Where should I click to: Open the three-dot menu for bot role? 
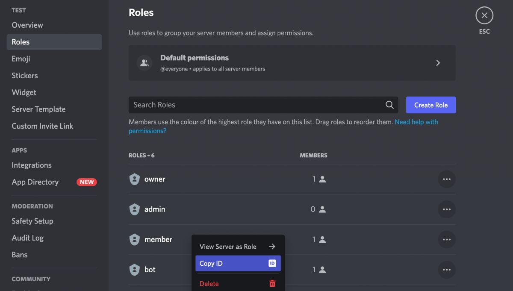click(x=446, y=270)
